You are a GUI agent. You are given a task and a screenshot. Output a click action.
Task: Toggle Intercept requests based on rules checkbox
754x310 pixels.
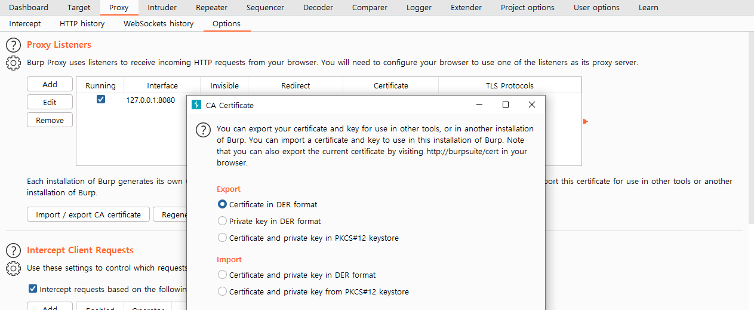coord(33,289)
